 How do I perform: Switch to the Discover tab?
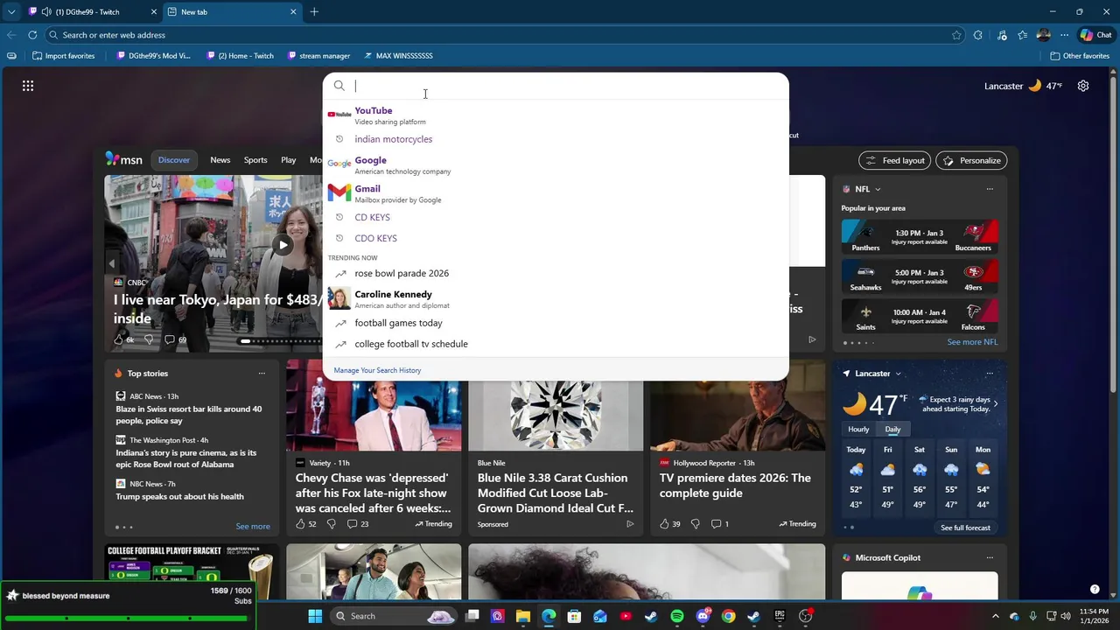pyautogui.click(x=174, y=160)
